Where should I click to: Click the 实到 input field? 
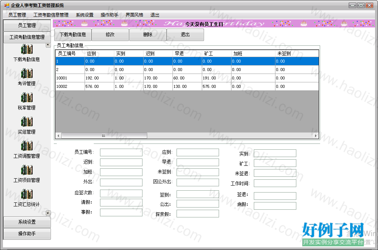pyautogui.click(x=275, y=153)
